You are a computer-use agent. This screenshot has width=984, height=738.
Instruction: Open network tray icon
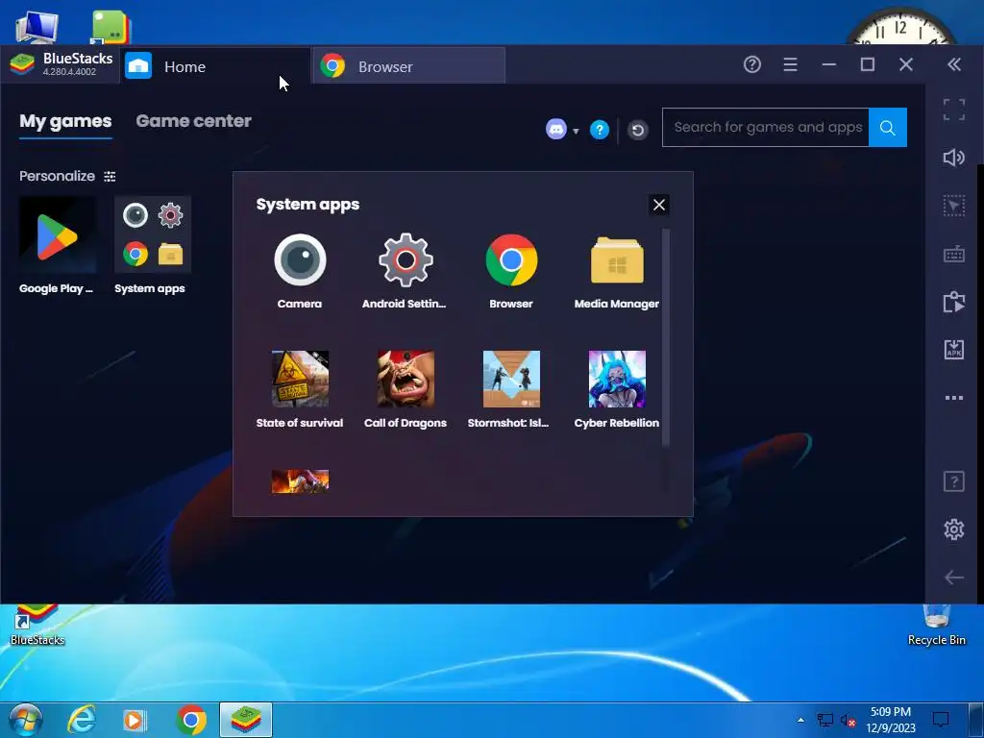[x=825, y=721]
